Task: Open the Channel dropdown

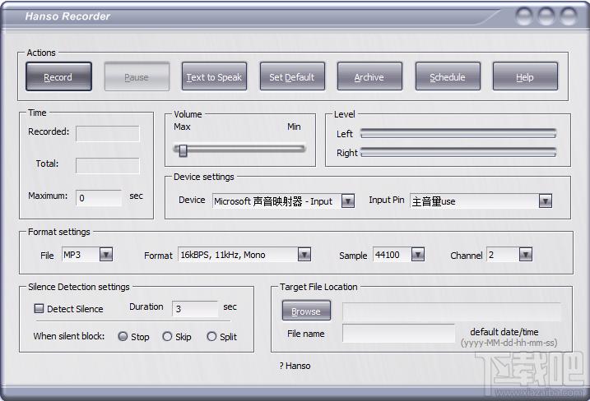Action: click(525, 255)
